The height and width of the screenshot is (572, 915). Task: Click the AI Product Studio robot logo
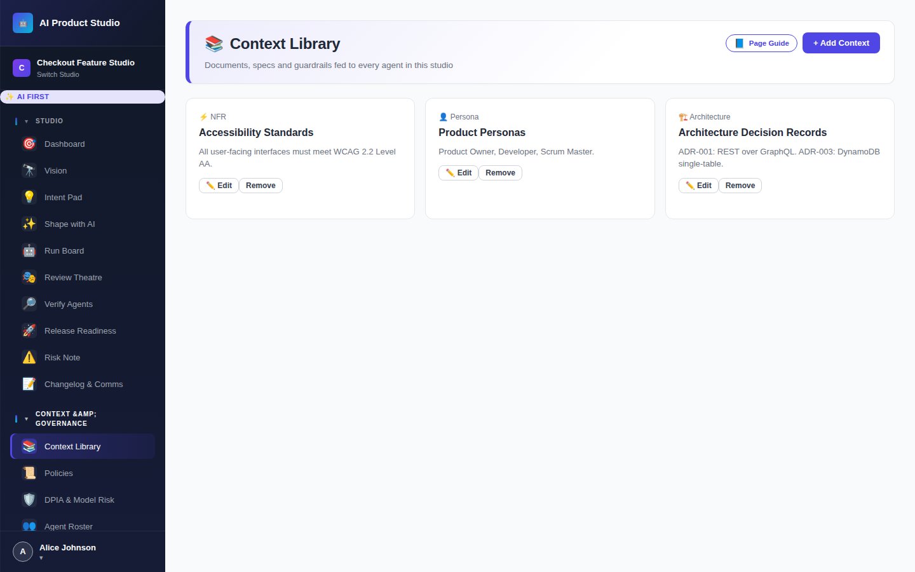[23, 23]
